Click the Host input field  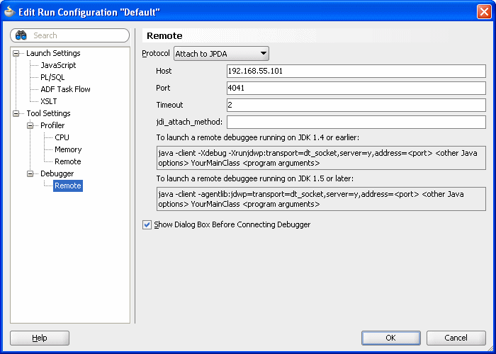[356, 71]
